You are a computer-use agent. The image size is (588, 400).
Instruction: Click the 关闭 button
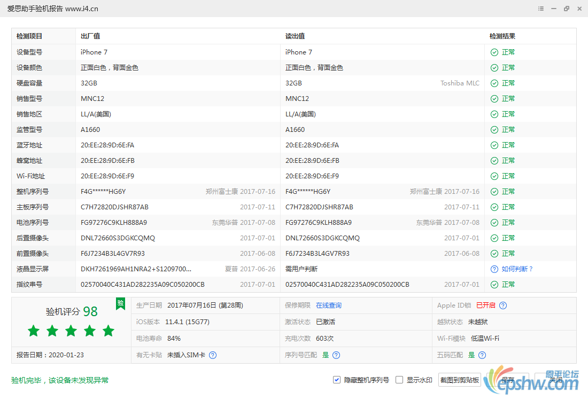tap(556, 380)
